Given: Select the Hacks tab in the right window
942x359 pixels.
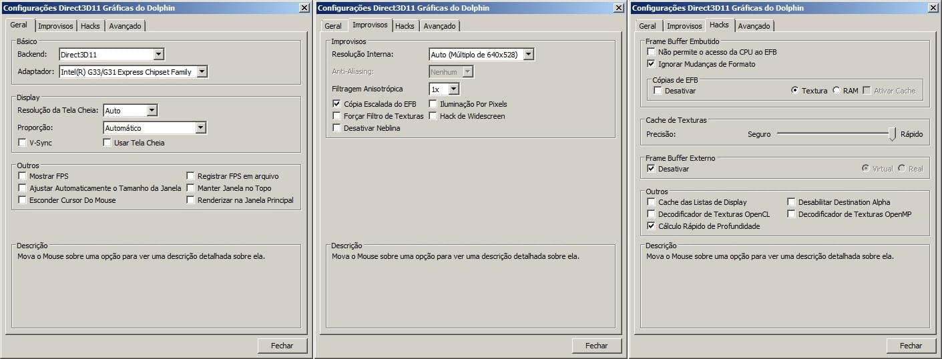Looking at the screenshot, I should coord(719,25).
